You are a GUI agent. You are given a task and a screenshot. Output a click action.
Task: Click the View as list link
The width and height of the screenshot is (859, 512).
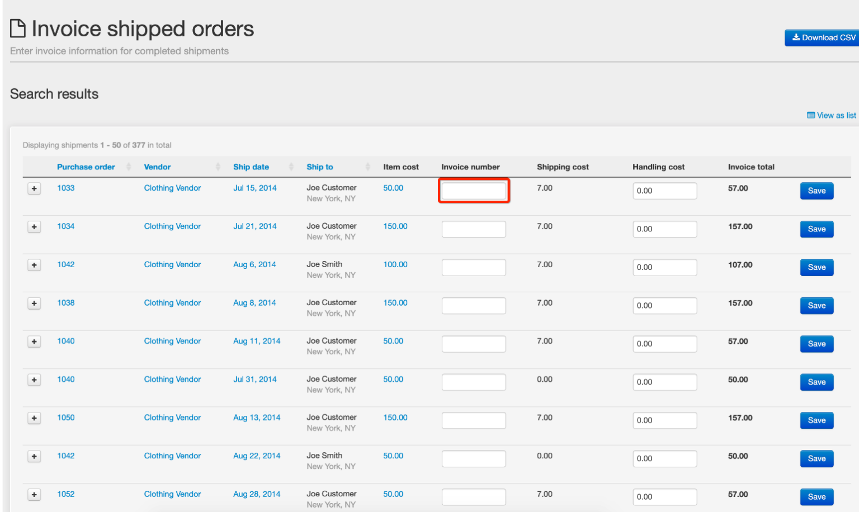point(836,115)
